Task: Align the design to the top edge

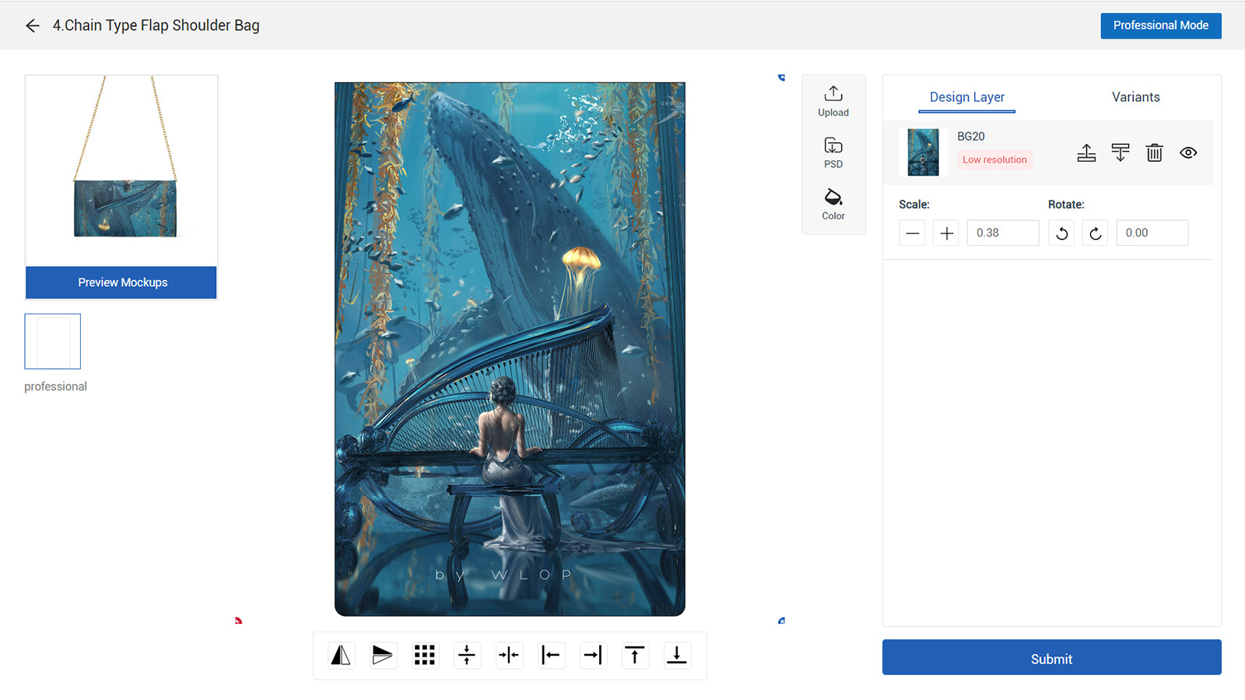Action: 635,656
